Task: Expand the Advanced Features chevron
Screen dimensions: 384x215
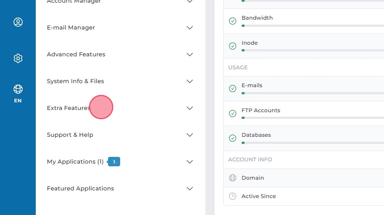Action: tap(190, 55)
